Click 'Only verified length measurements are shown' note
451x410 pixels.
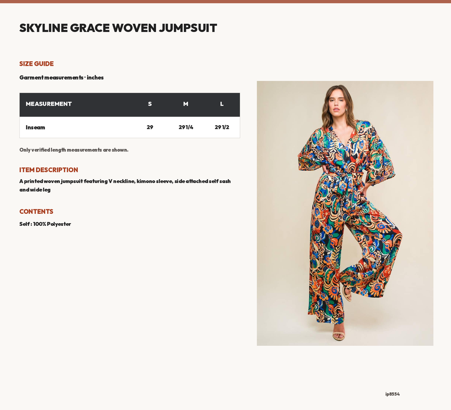click(x=74, y=150)
